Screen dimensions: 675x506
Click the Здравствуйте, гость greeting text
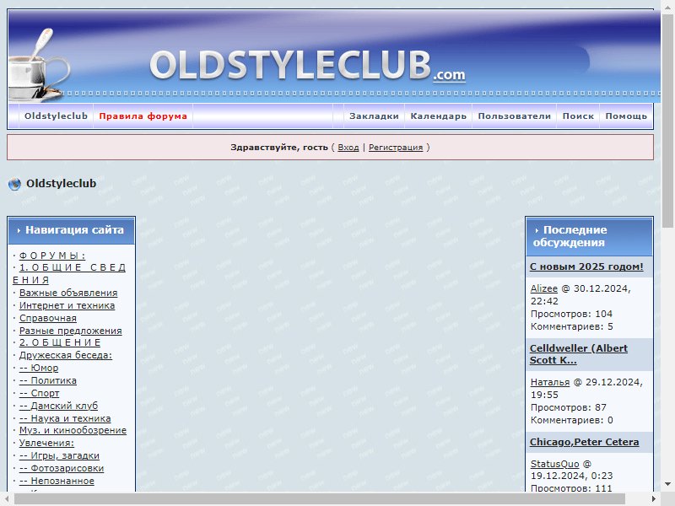tap(279, 147)
